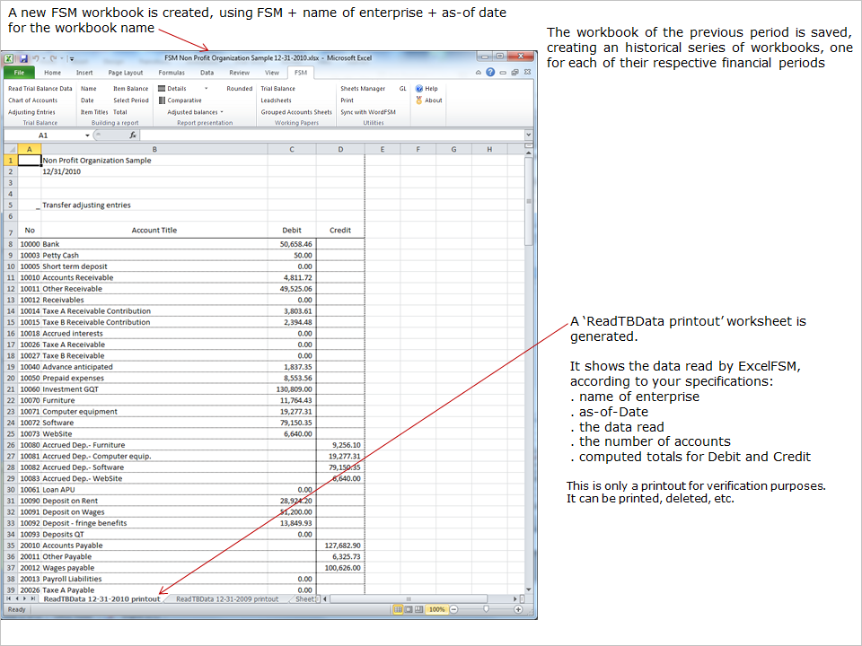The image size is (862, 646).
Task: Click the insert function fx icon
Action: (x=133, y=135)
